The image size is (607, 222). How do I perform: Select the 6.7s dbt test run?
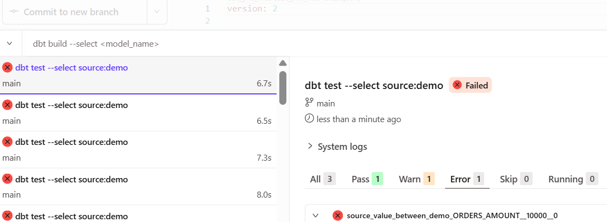[138, 75]
